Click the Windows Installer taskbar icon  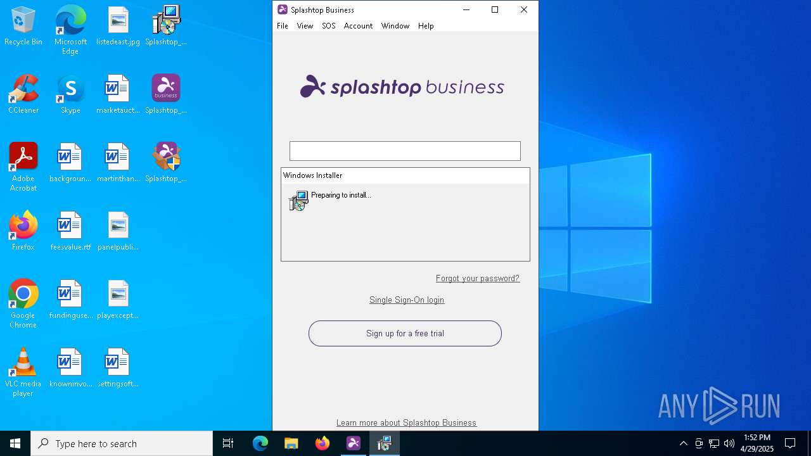tap(385, 443)
